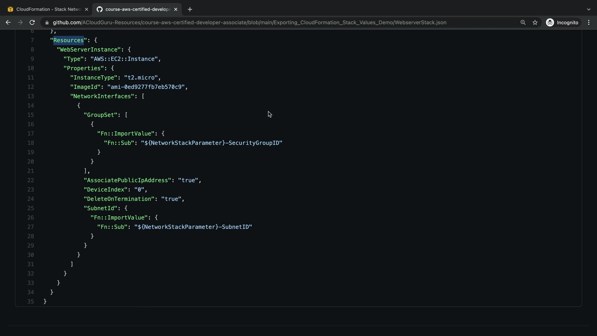Image resolution: width=597 pixels, height=336 pixels.
Task: Click the browser forward arrow
Action: pos(20,22)
